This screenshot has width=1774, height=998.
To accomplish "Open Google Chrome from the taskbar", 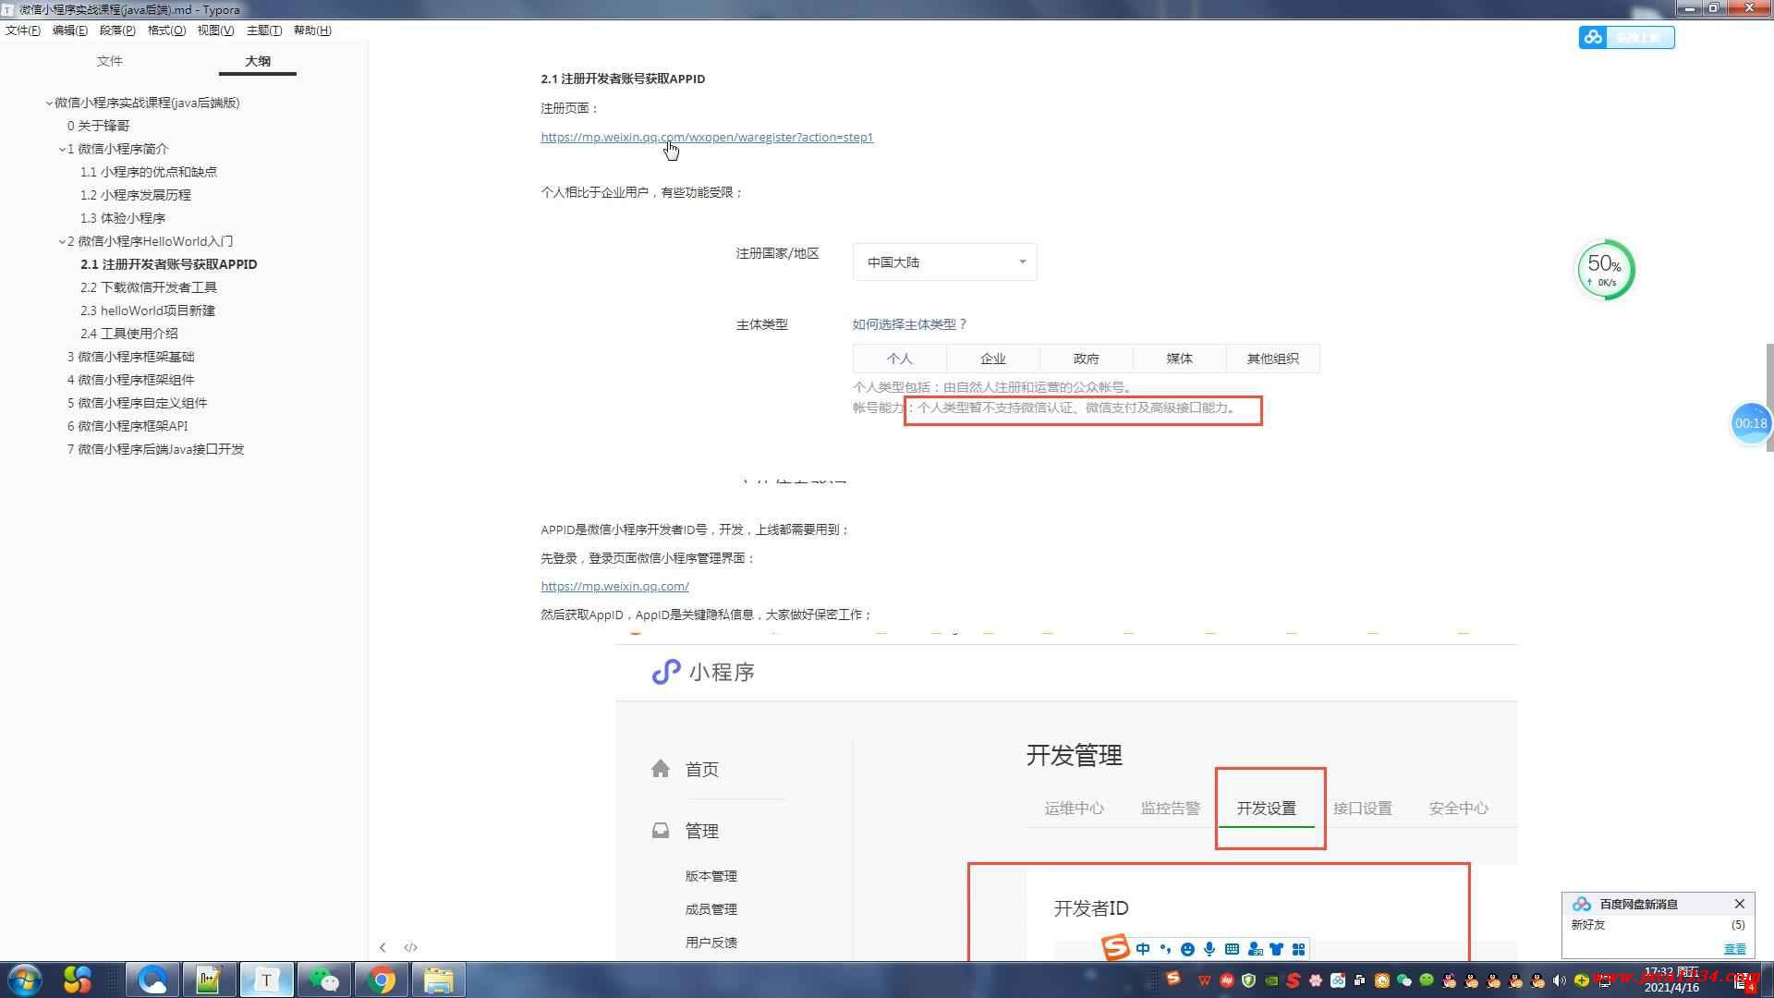I will click(382, 980).
